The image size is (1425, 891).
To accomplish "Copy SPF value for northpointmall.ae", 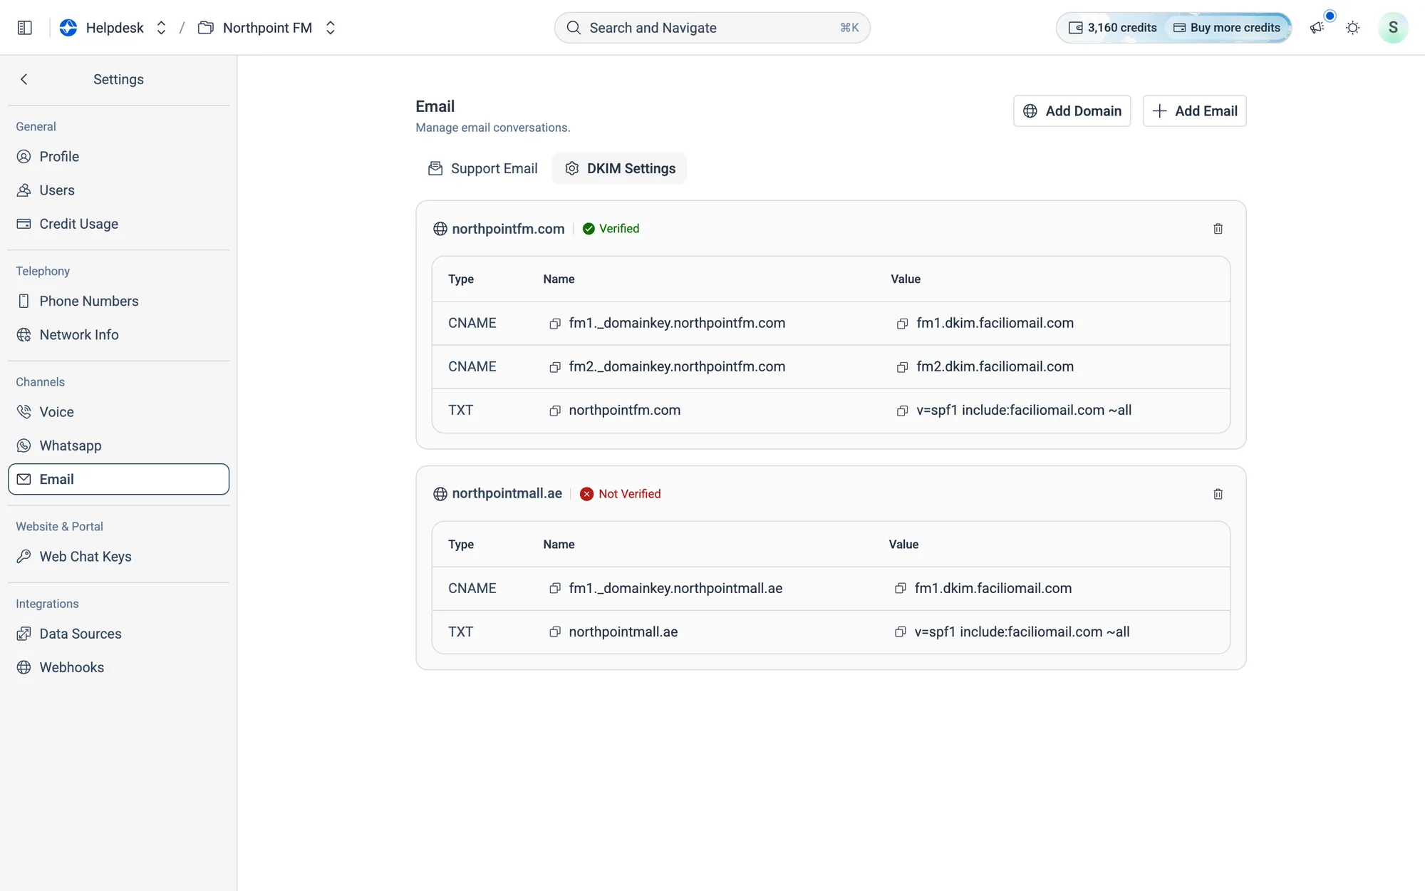I will click(900, 632).
